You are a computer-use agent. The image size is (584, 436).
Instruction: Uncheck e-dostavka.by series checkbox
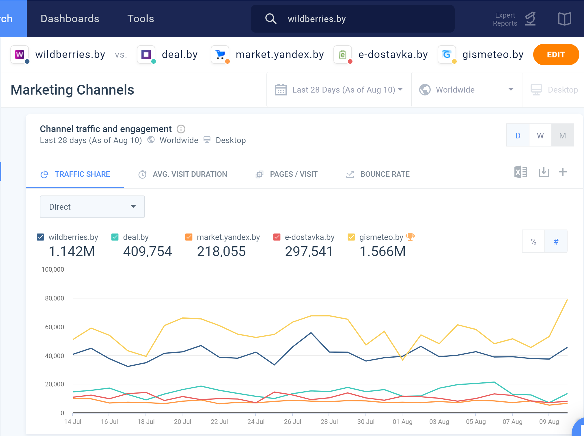[277, 237]
